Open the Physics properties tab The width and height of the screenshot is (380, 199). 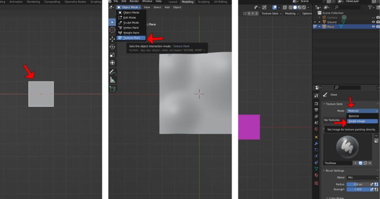tap(316, 156)
